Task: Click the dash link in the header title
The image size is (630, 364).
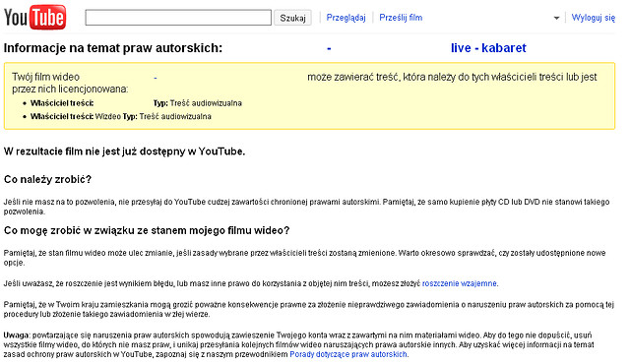Action: coord(329,48)
